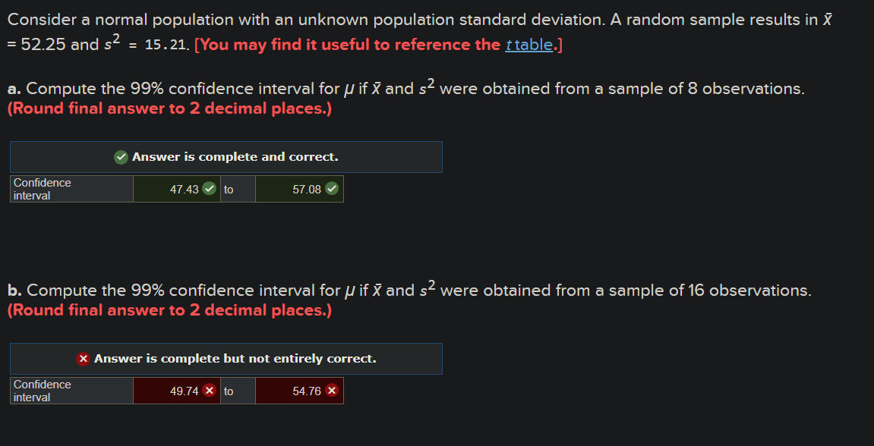Click the 57.08 upper bound field
The width and height of the screenshot is (874, 446).
point(300,189)
